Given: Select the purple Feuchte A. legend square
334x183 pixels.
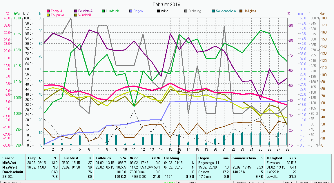Looking at the screenshot, I should tap(76, 11).
